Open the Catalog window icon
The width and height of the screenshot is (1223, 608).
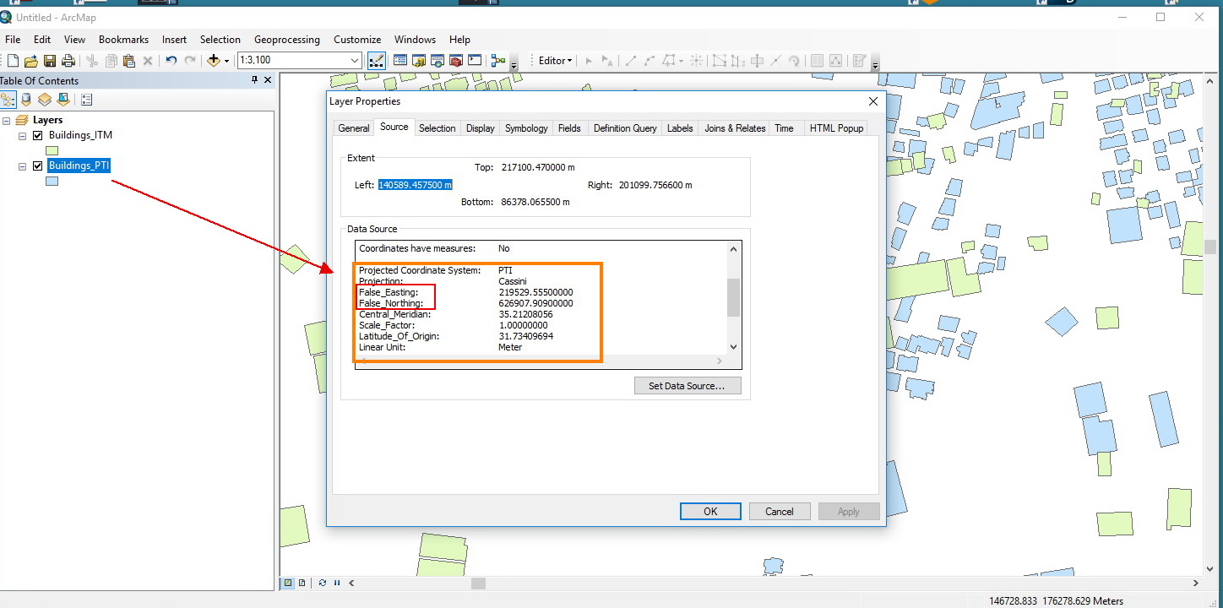(x=419, y=61)
